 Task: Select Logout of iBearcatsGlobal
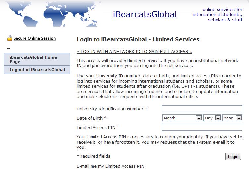[x=37, y=70]
